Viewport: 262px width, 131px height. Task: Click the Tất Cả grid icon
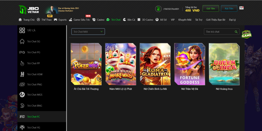22,30
